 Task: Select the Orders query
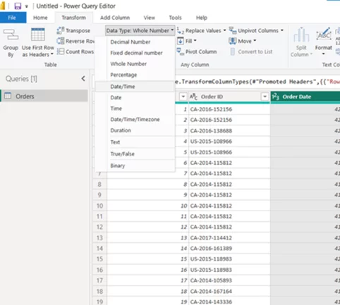click(x=44, y=96)
